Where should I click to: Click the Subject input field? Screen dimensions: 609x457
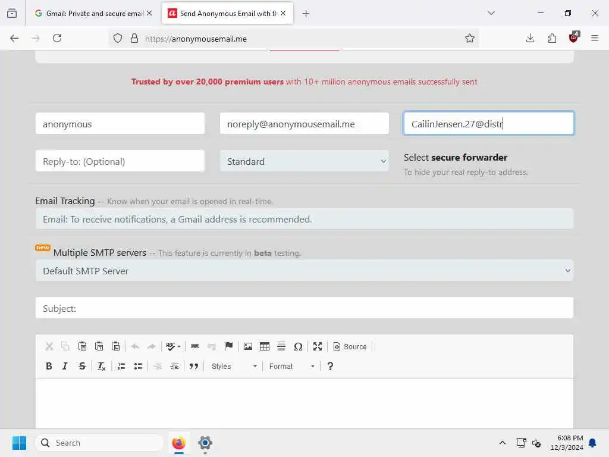[304, 308]
